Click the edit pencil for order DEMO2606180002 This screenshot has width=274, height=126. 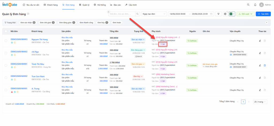(x=260, y=53)
